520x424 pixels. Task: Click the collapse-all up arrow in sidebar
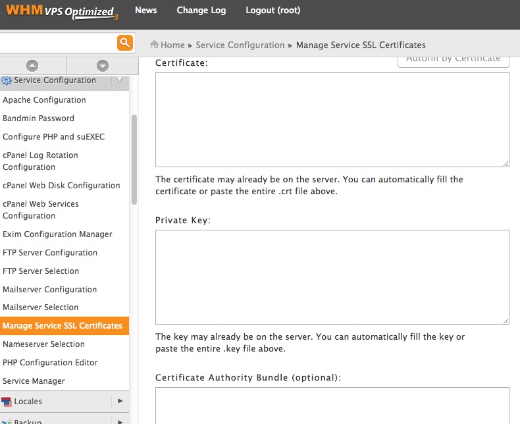click(32, 66)
